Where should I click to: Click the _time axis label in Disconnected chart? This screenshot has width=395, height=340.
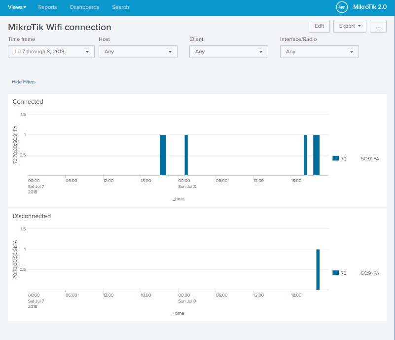pyautogui.click(x=179, y=313)
